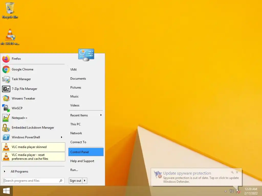Expand the Recent Items submenu arrow
The image size is (262, 196).
[101, 115]
